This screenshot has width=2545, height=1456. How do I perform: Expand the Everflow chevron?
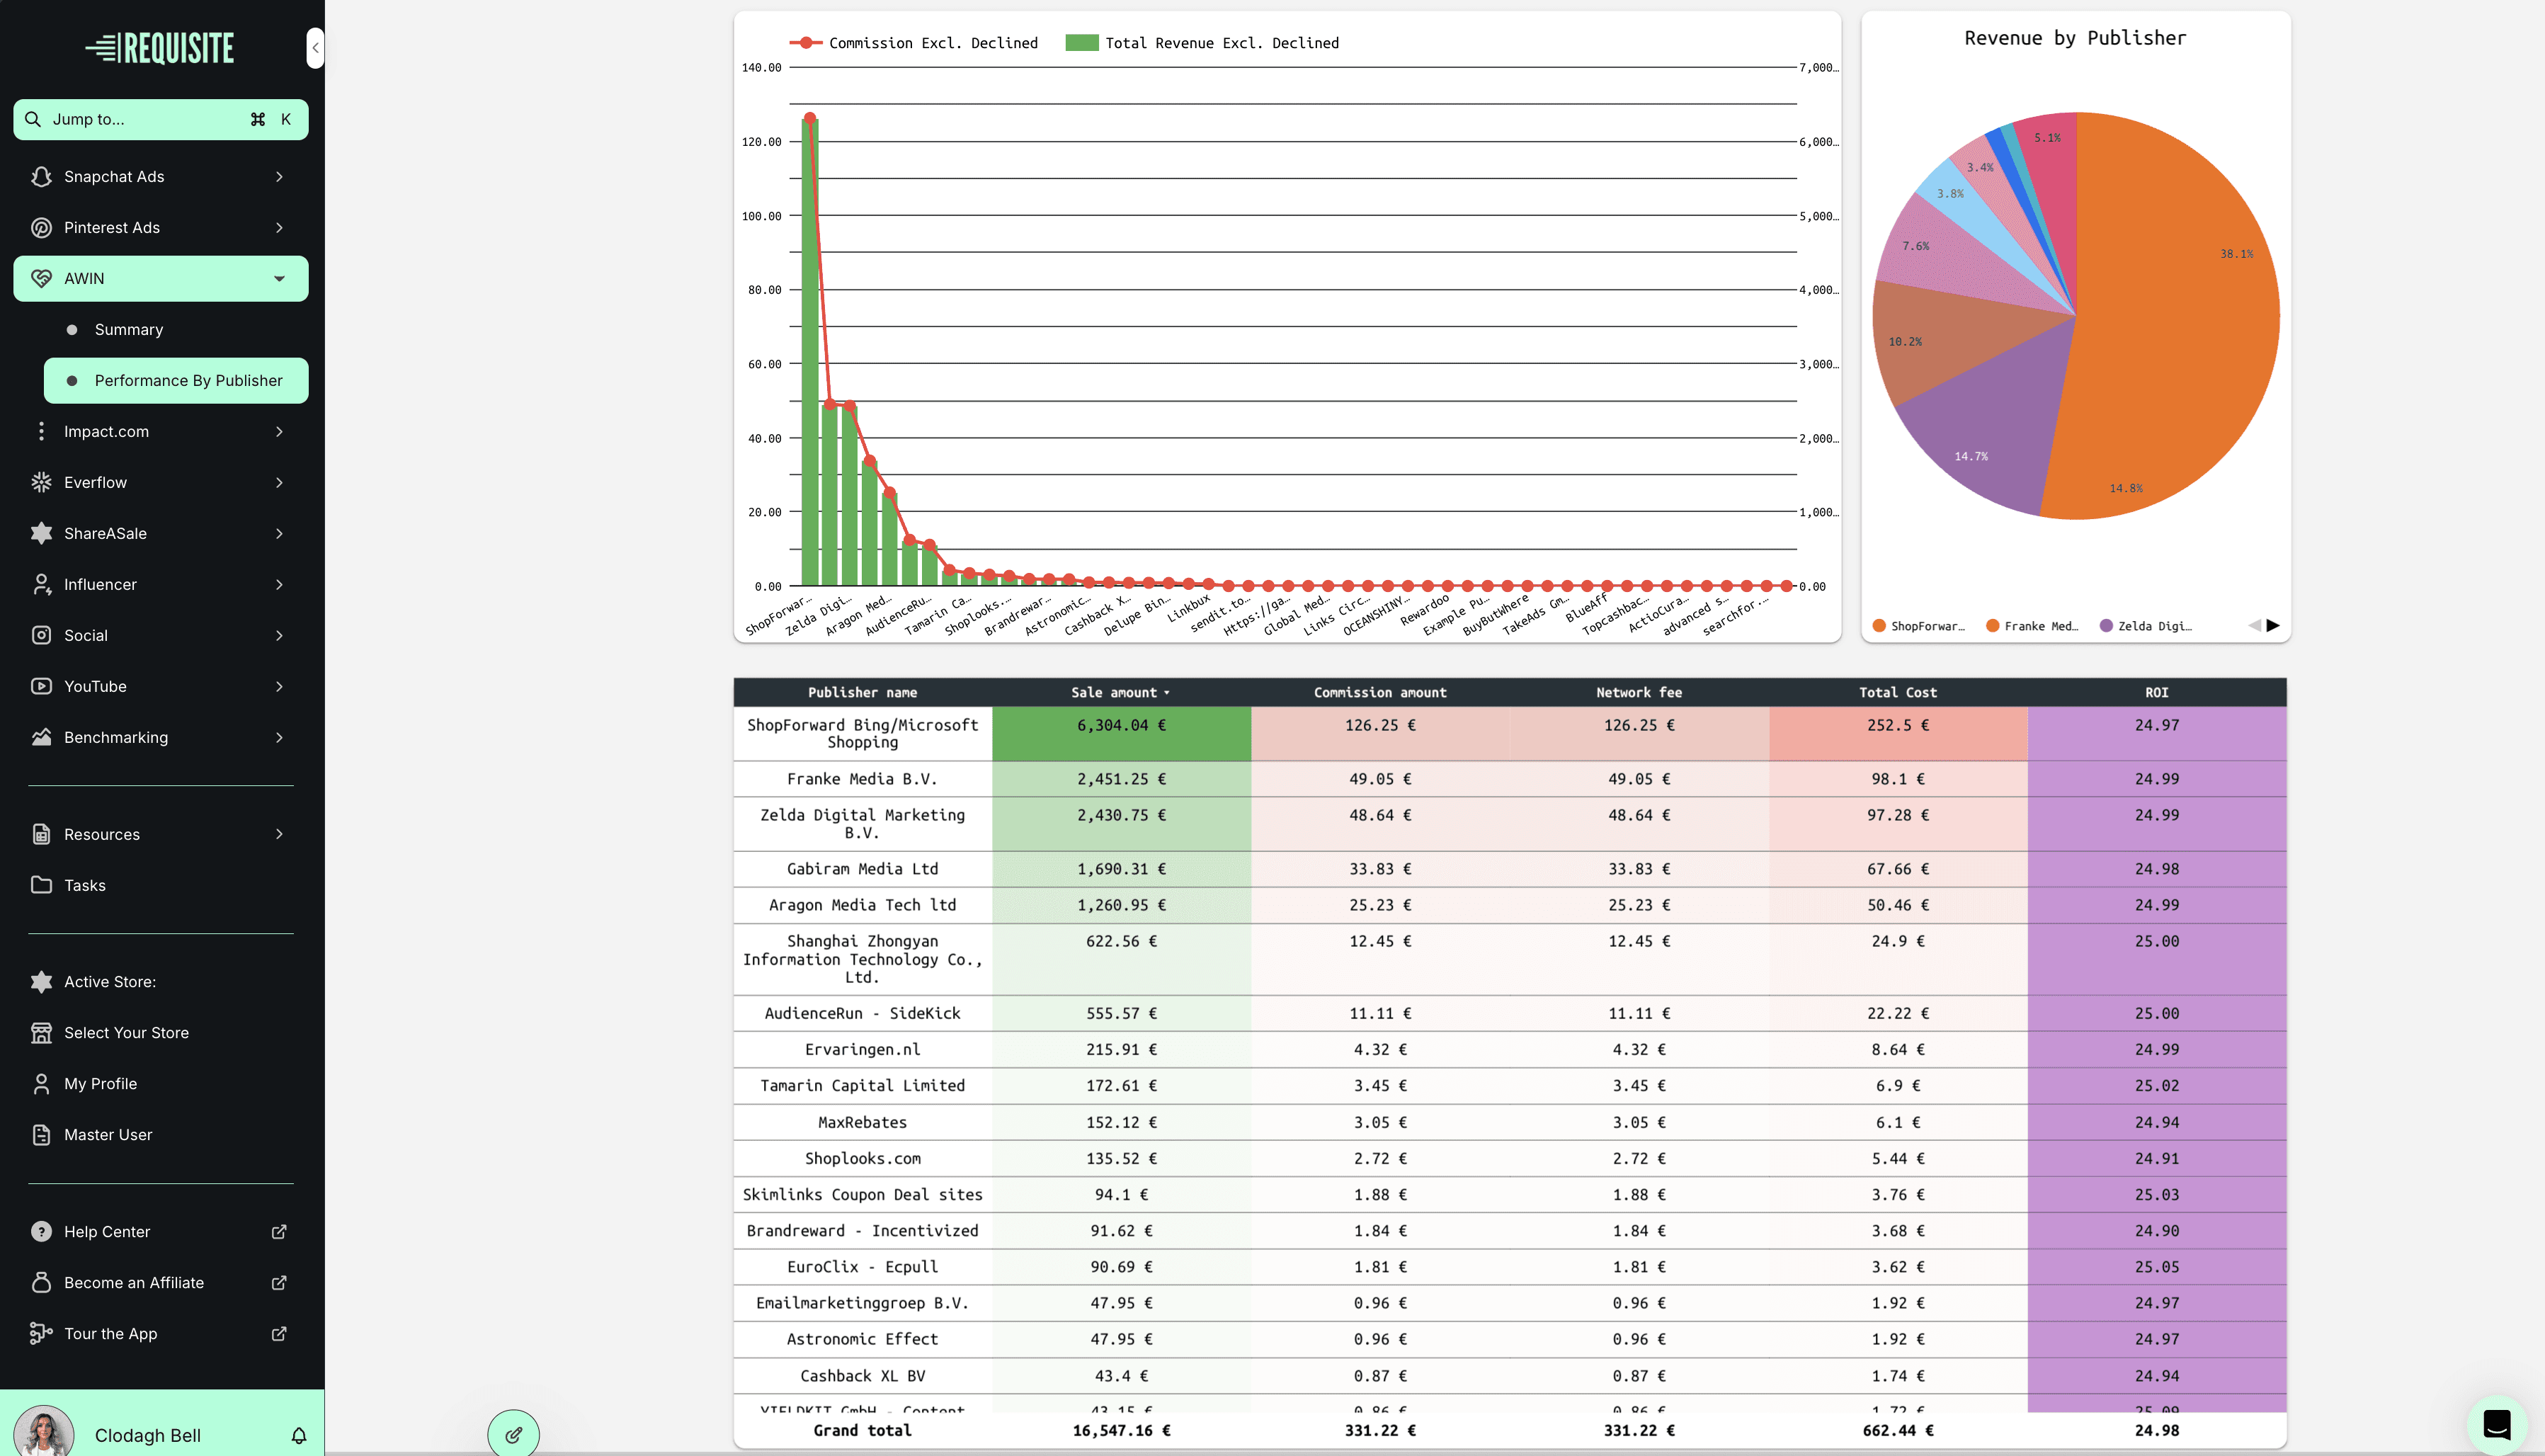pyautogui.click(x=279, y=482)
